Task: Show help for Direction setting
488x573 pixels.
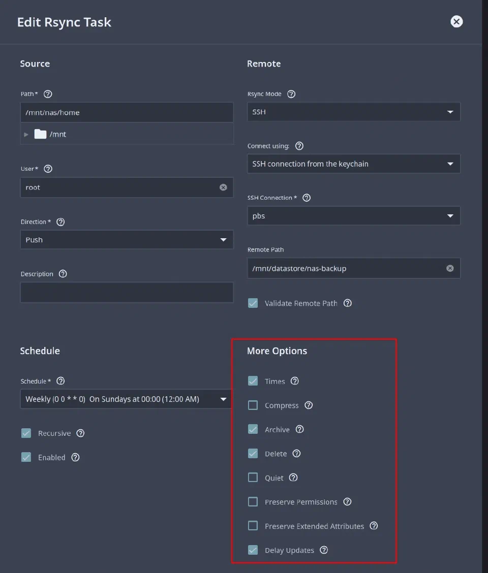Action: tap(60, 222)
